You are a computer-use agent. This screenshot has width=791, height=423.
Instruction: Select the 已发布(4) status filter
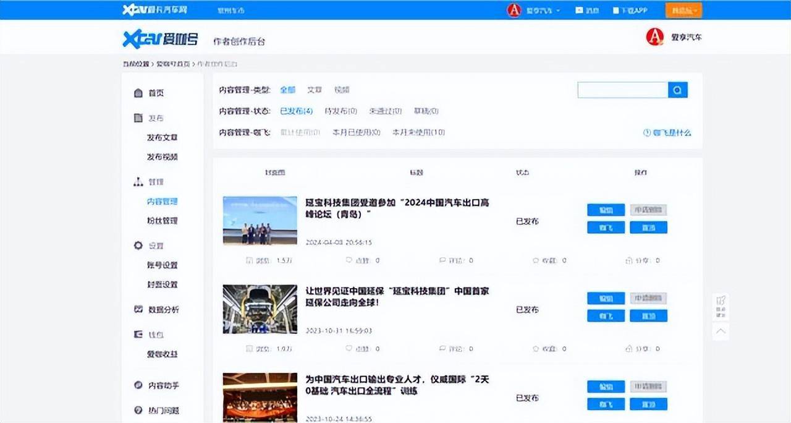[296, 111]
